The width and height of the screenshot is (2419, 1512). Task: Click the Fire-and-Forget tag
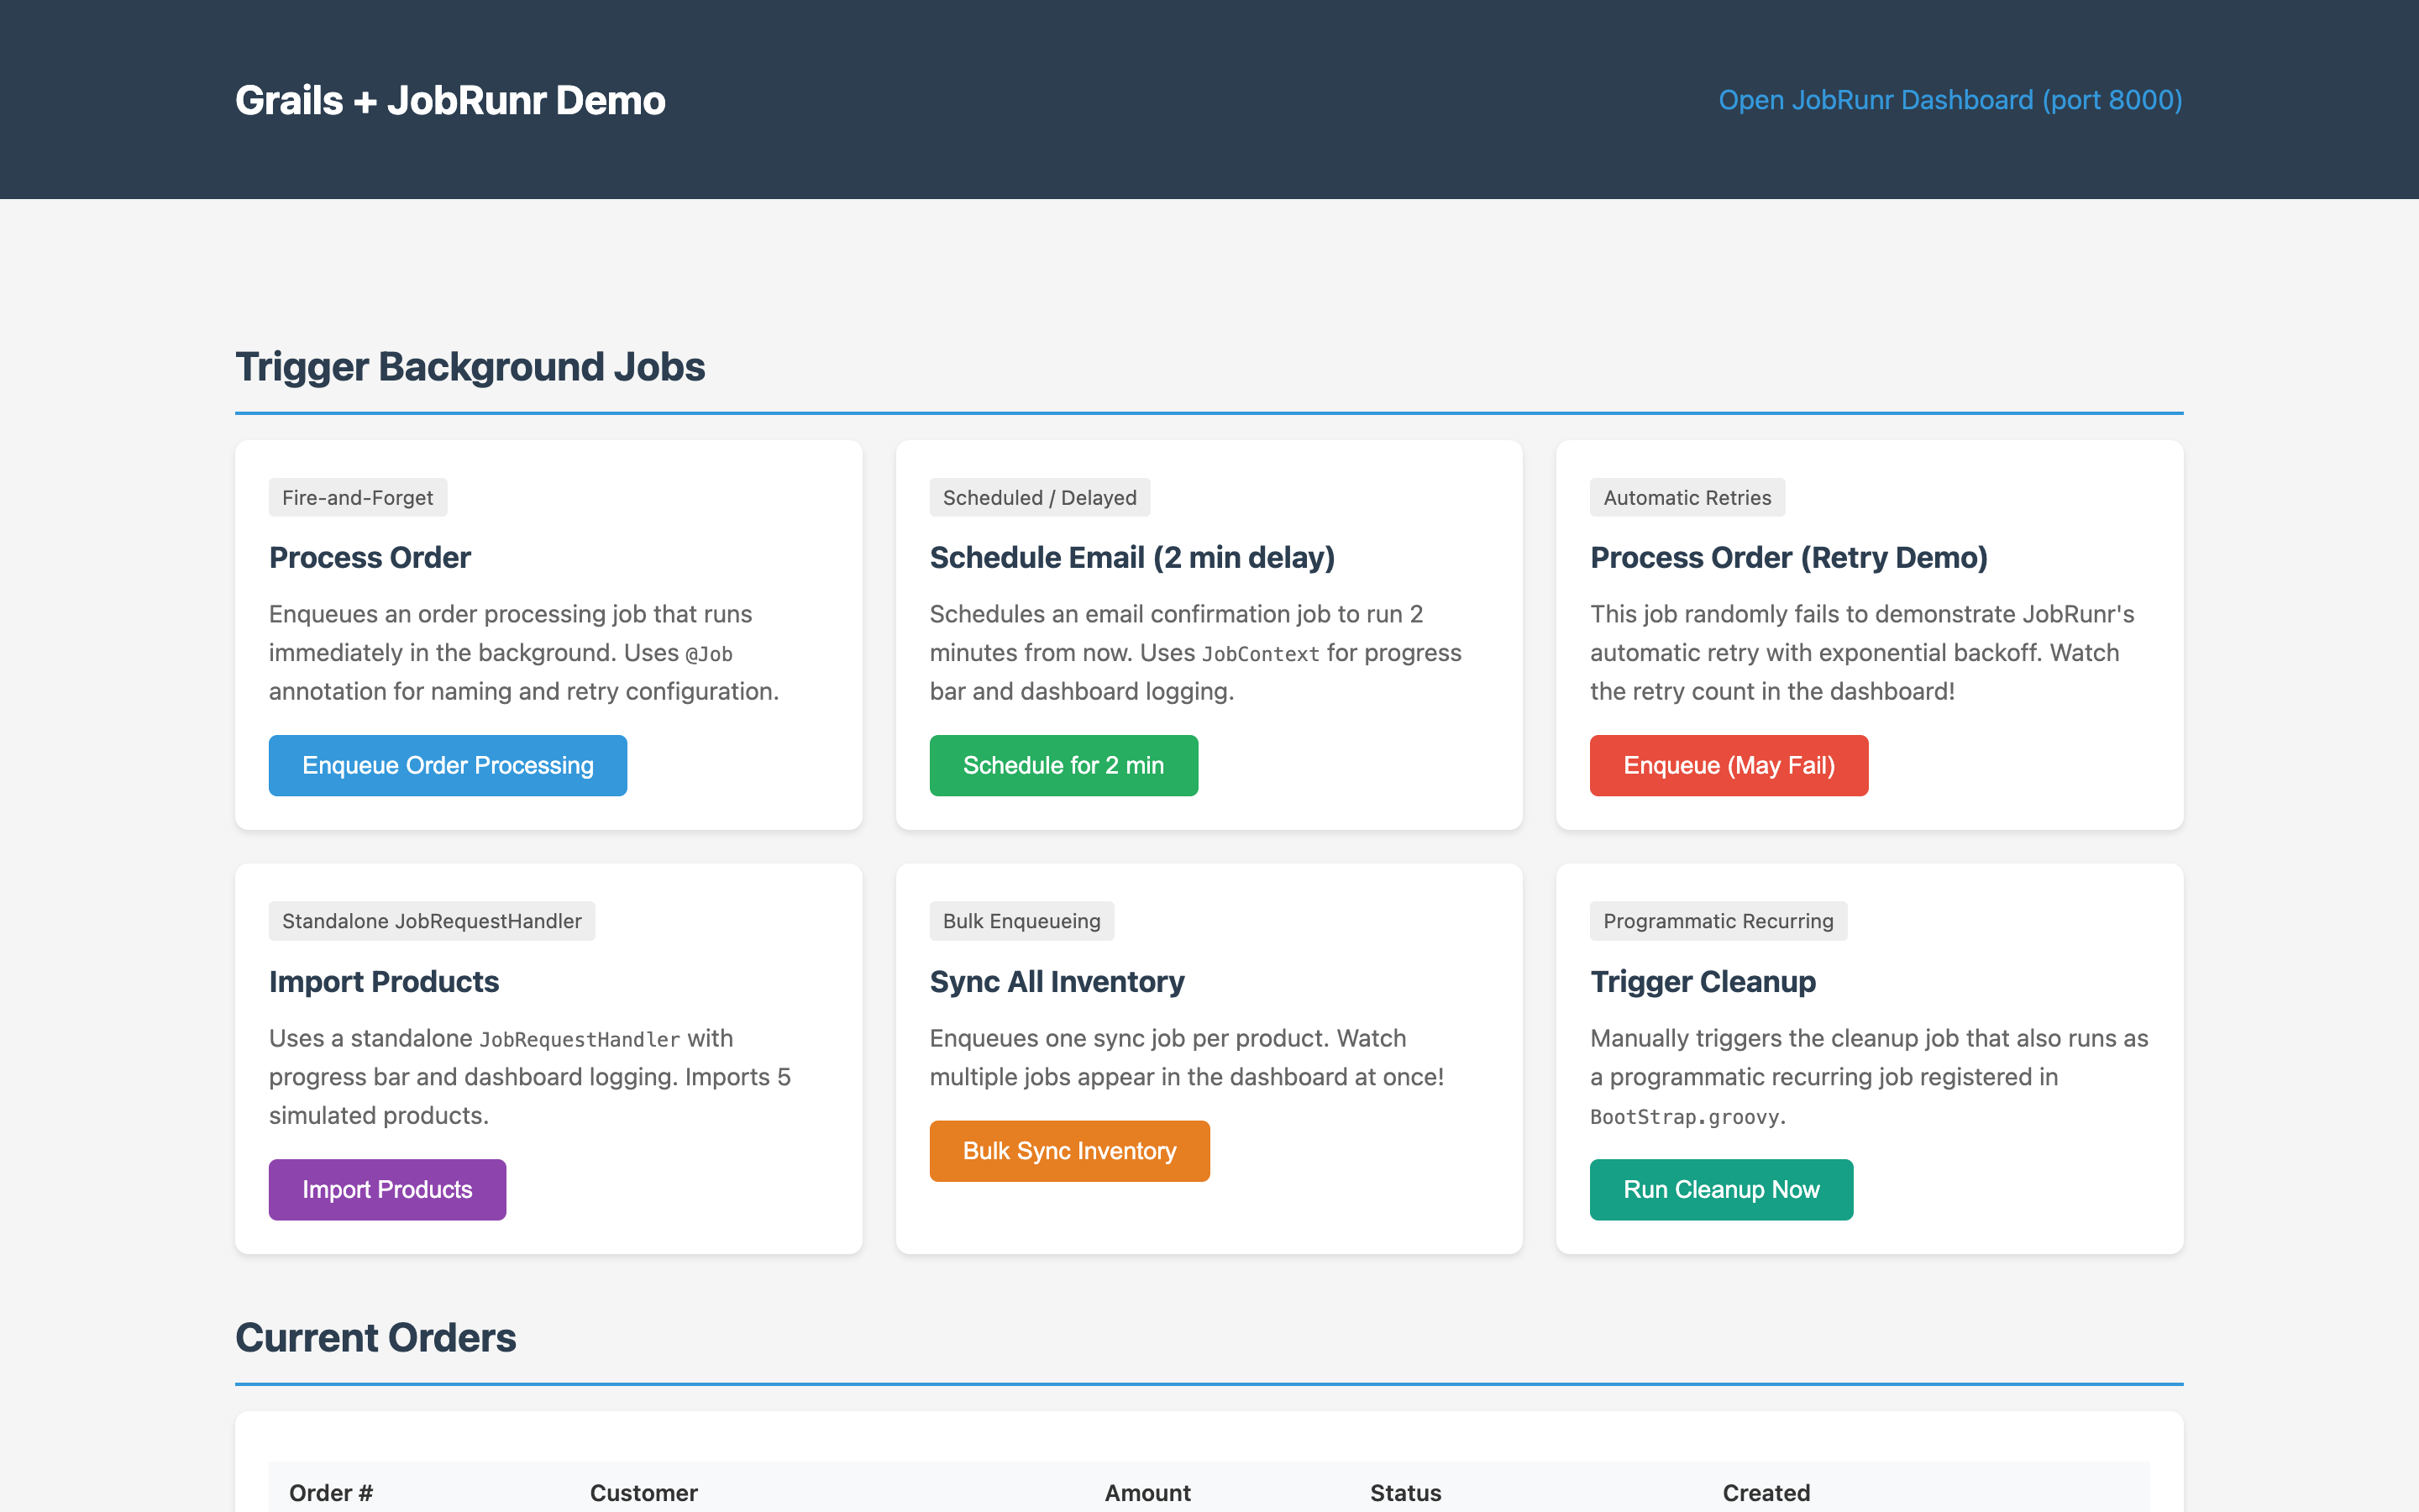[x=358, y=497]
